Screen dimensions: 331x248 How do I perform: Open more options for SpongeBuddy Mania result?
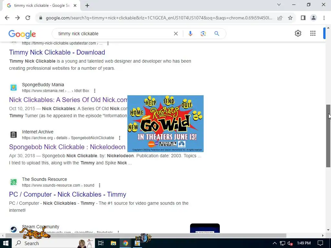tap(95, 91)
